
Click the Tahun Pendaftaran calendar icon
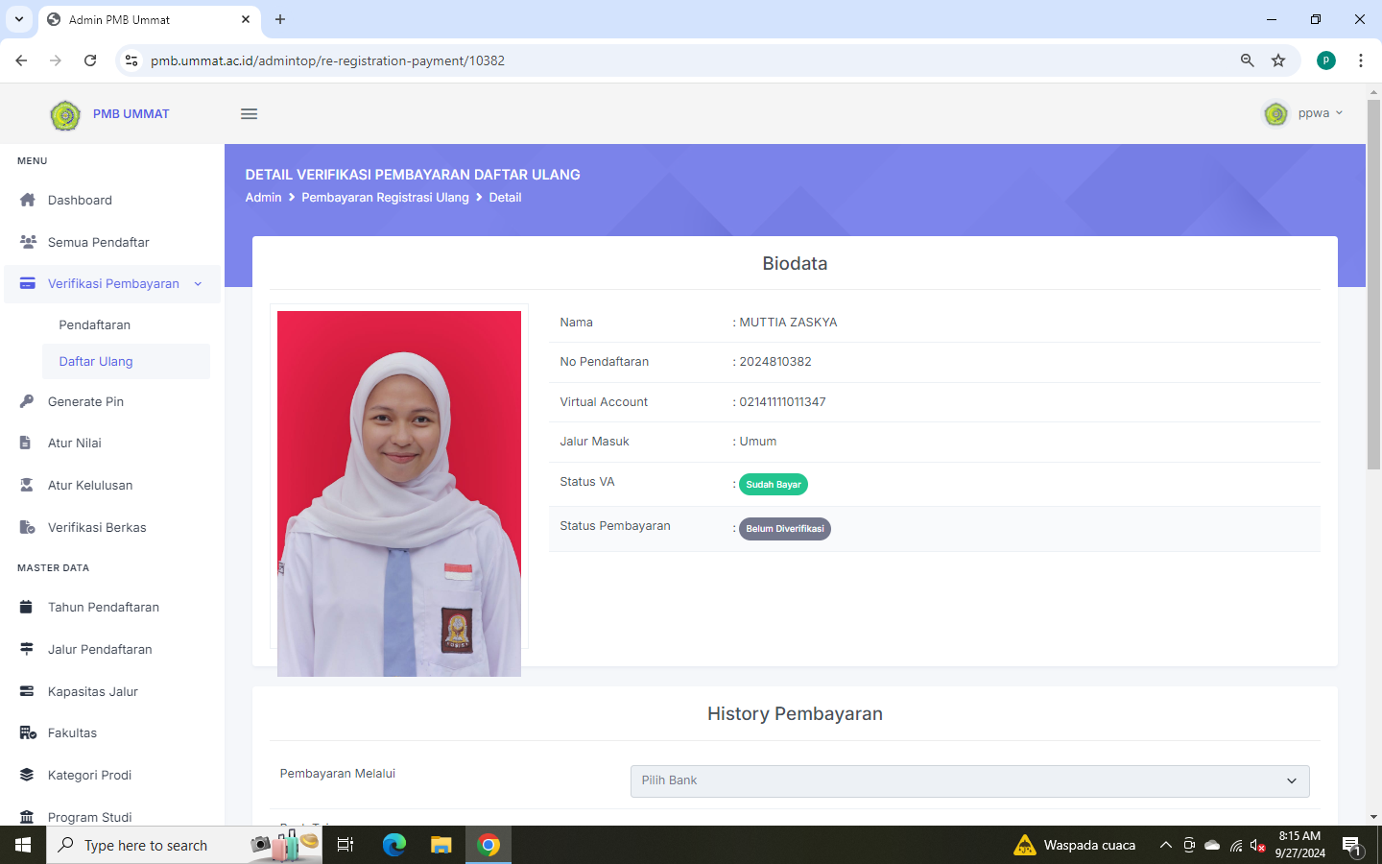point(27,607)
